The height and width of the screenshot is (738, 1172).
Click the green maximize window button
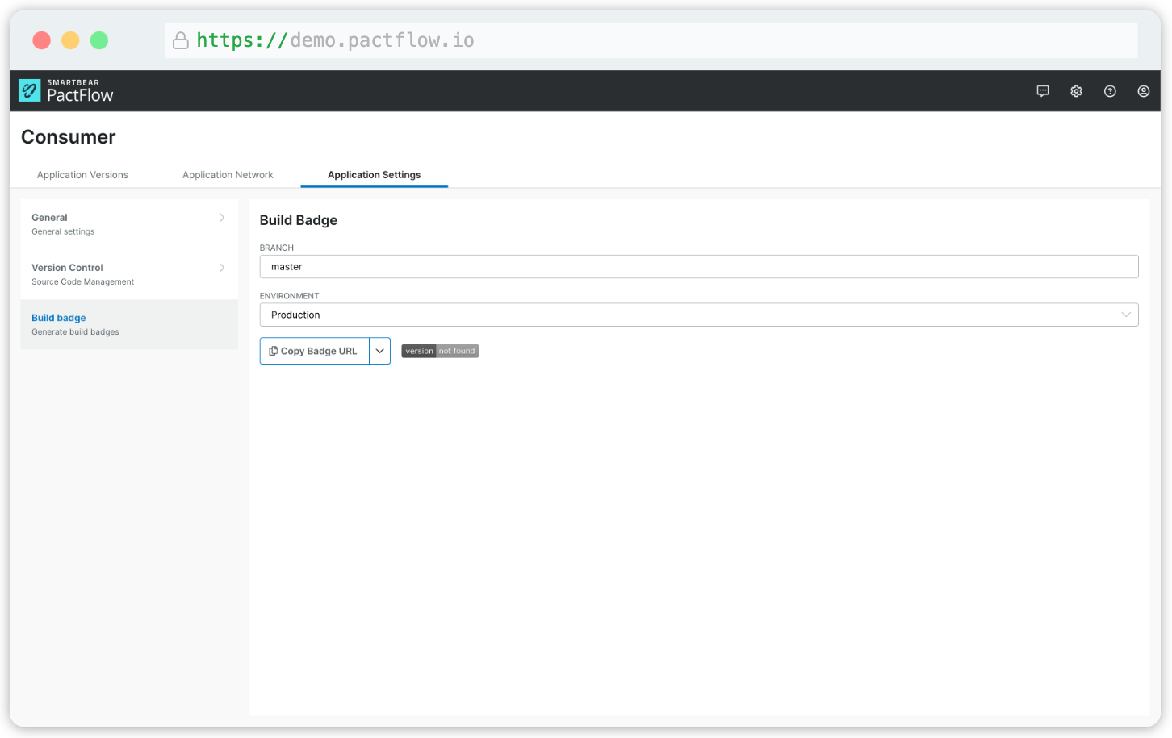[99, 40]
